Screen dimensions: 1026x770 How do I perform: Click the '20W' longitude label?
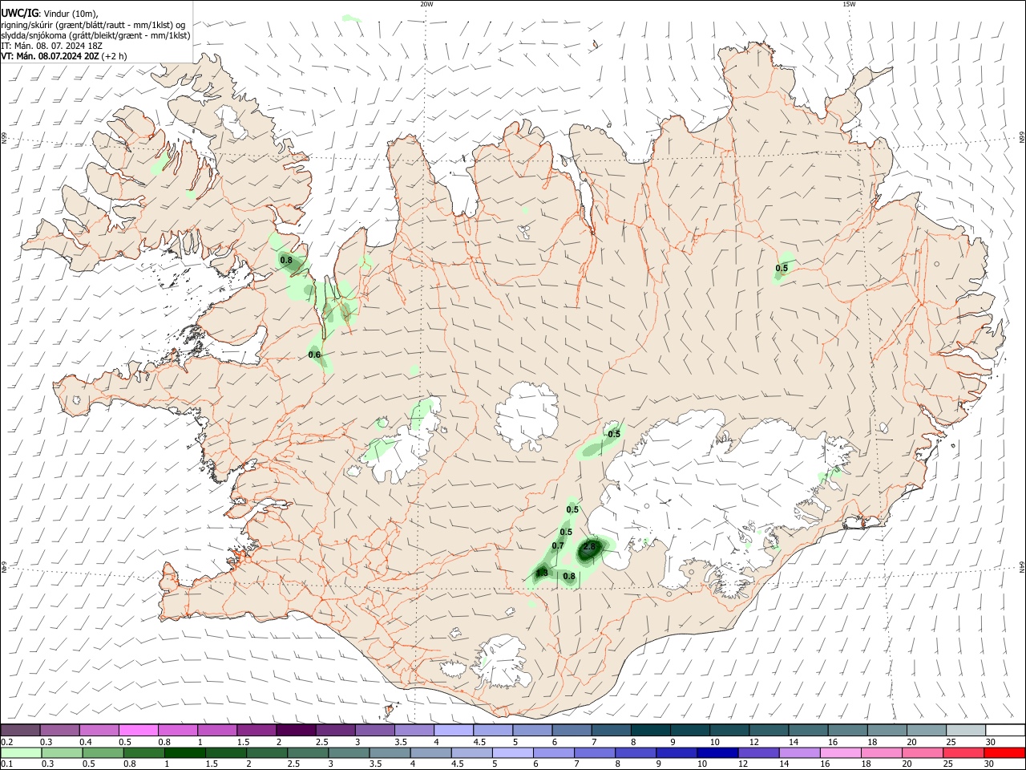(x=426, y=4)
